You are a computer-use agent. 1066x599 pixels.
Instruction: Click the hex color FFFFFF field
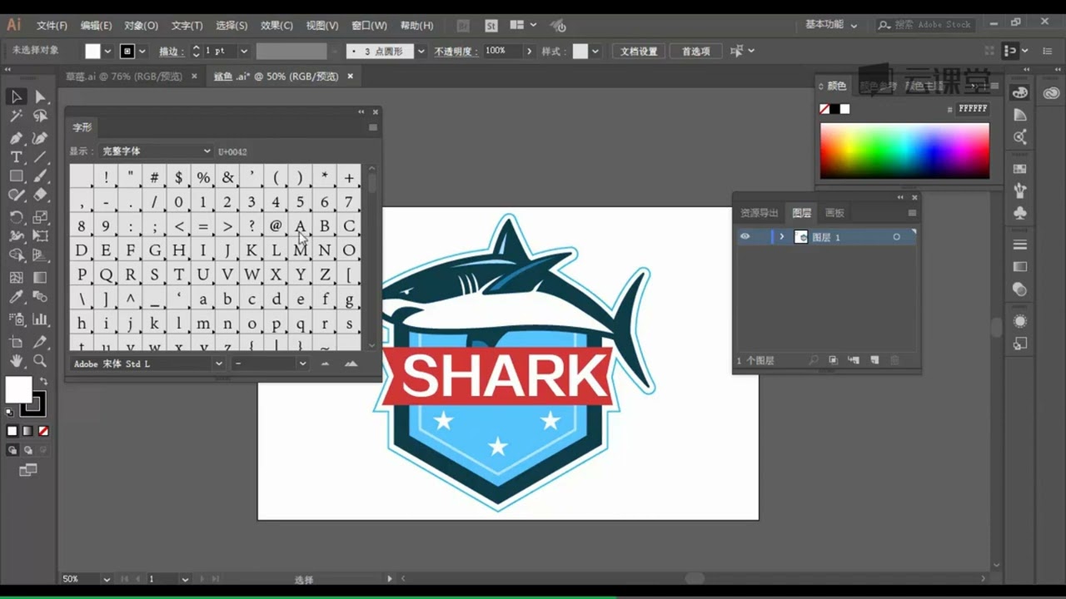coord(973,109)
